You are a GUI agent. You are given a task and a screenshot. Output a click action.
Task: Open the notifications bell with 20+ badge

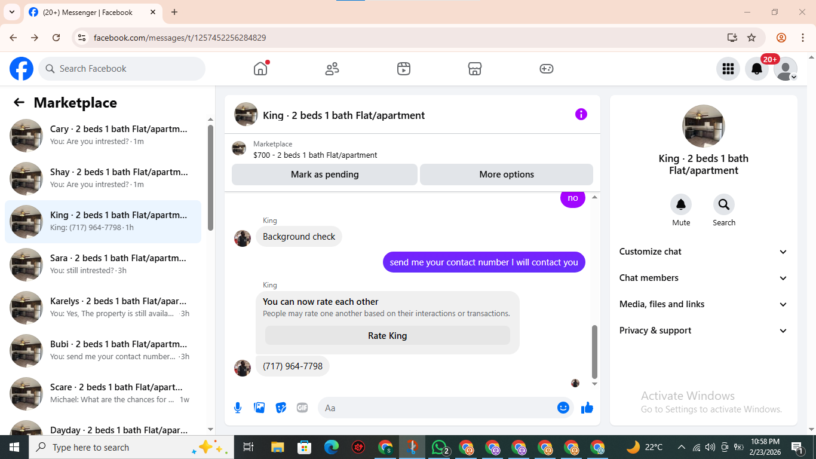click(x=757, y=69)
